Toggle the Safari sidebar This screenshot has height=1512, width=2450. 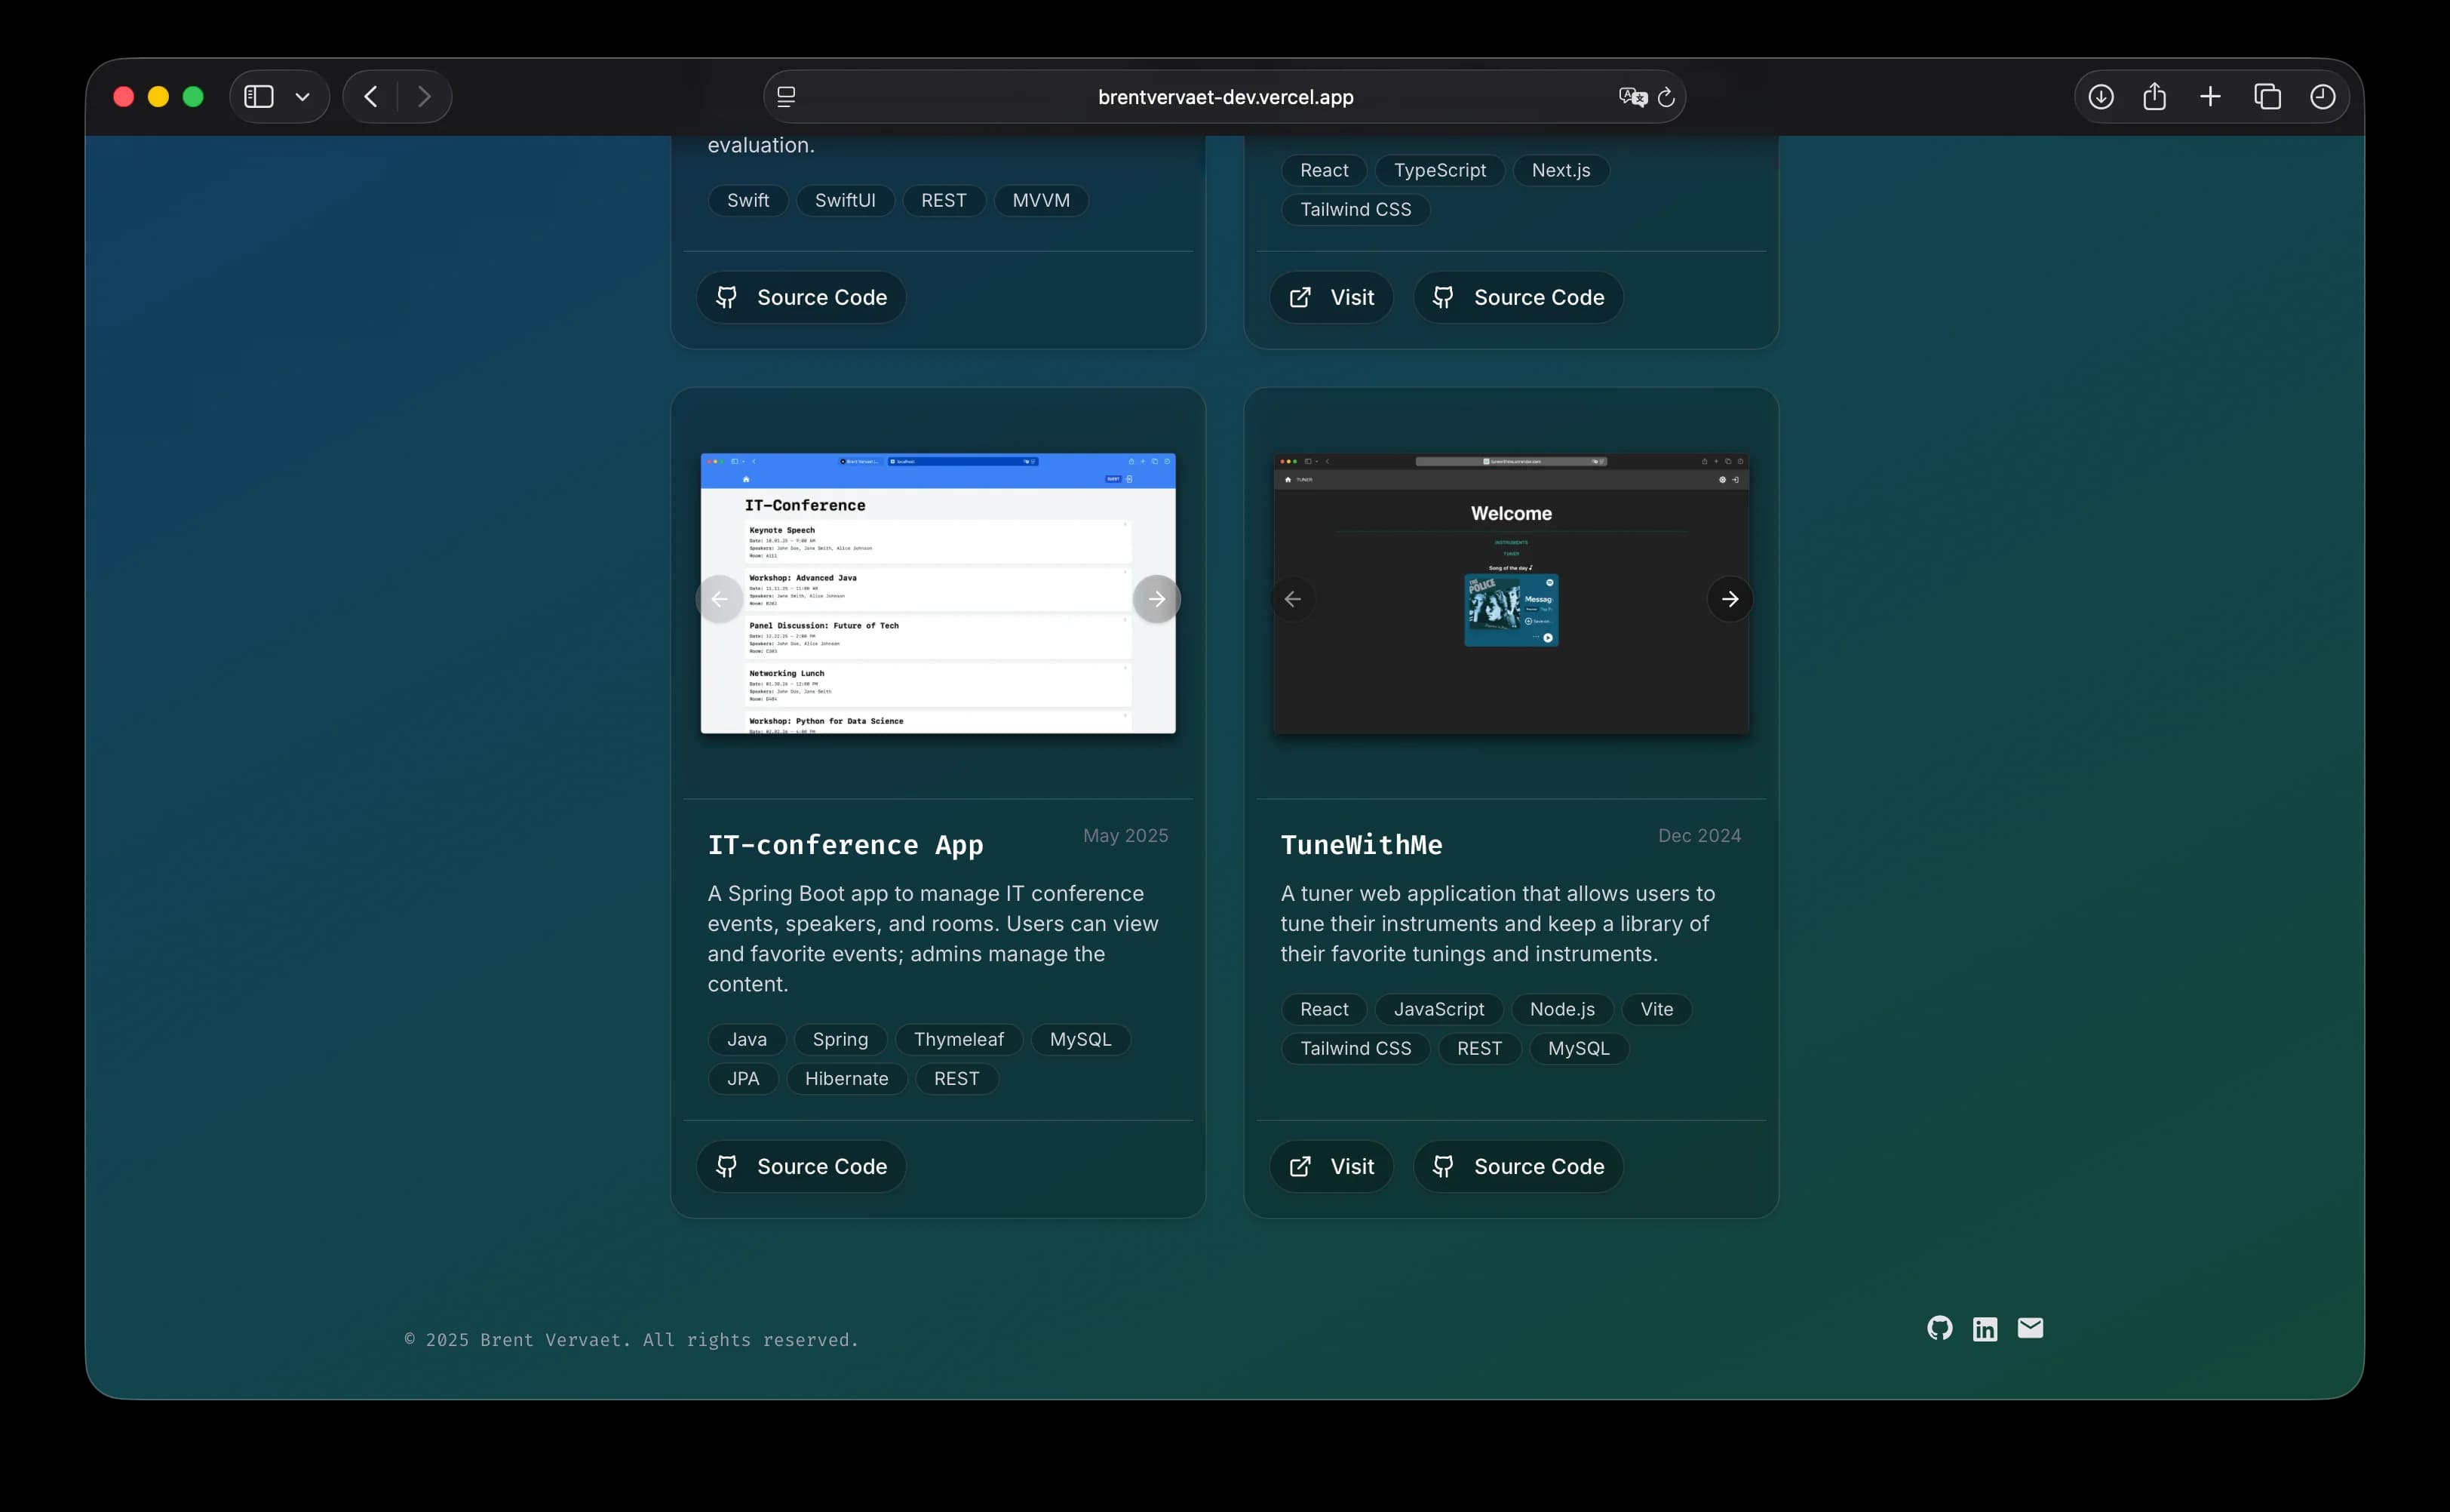[259, 97]
